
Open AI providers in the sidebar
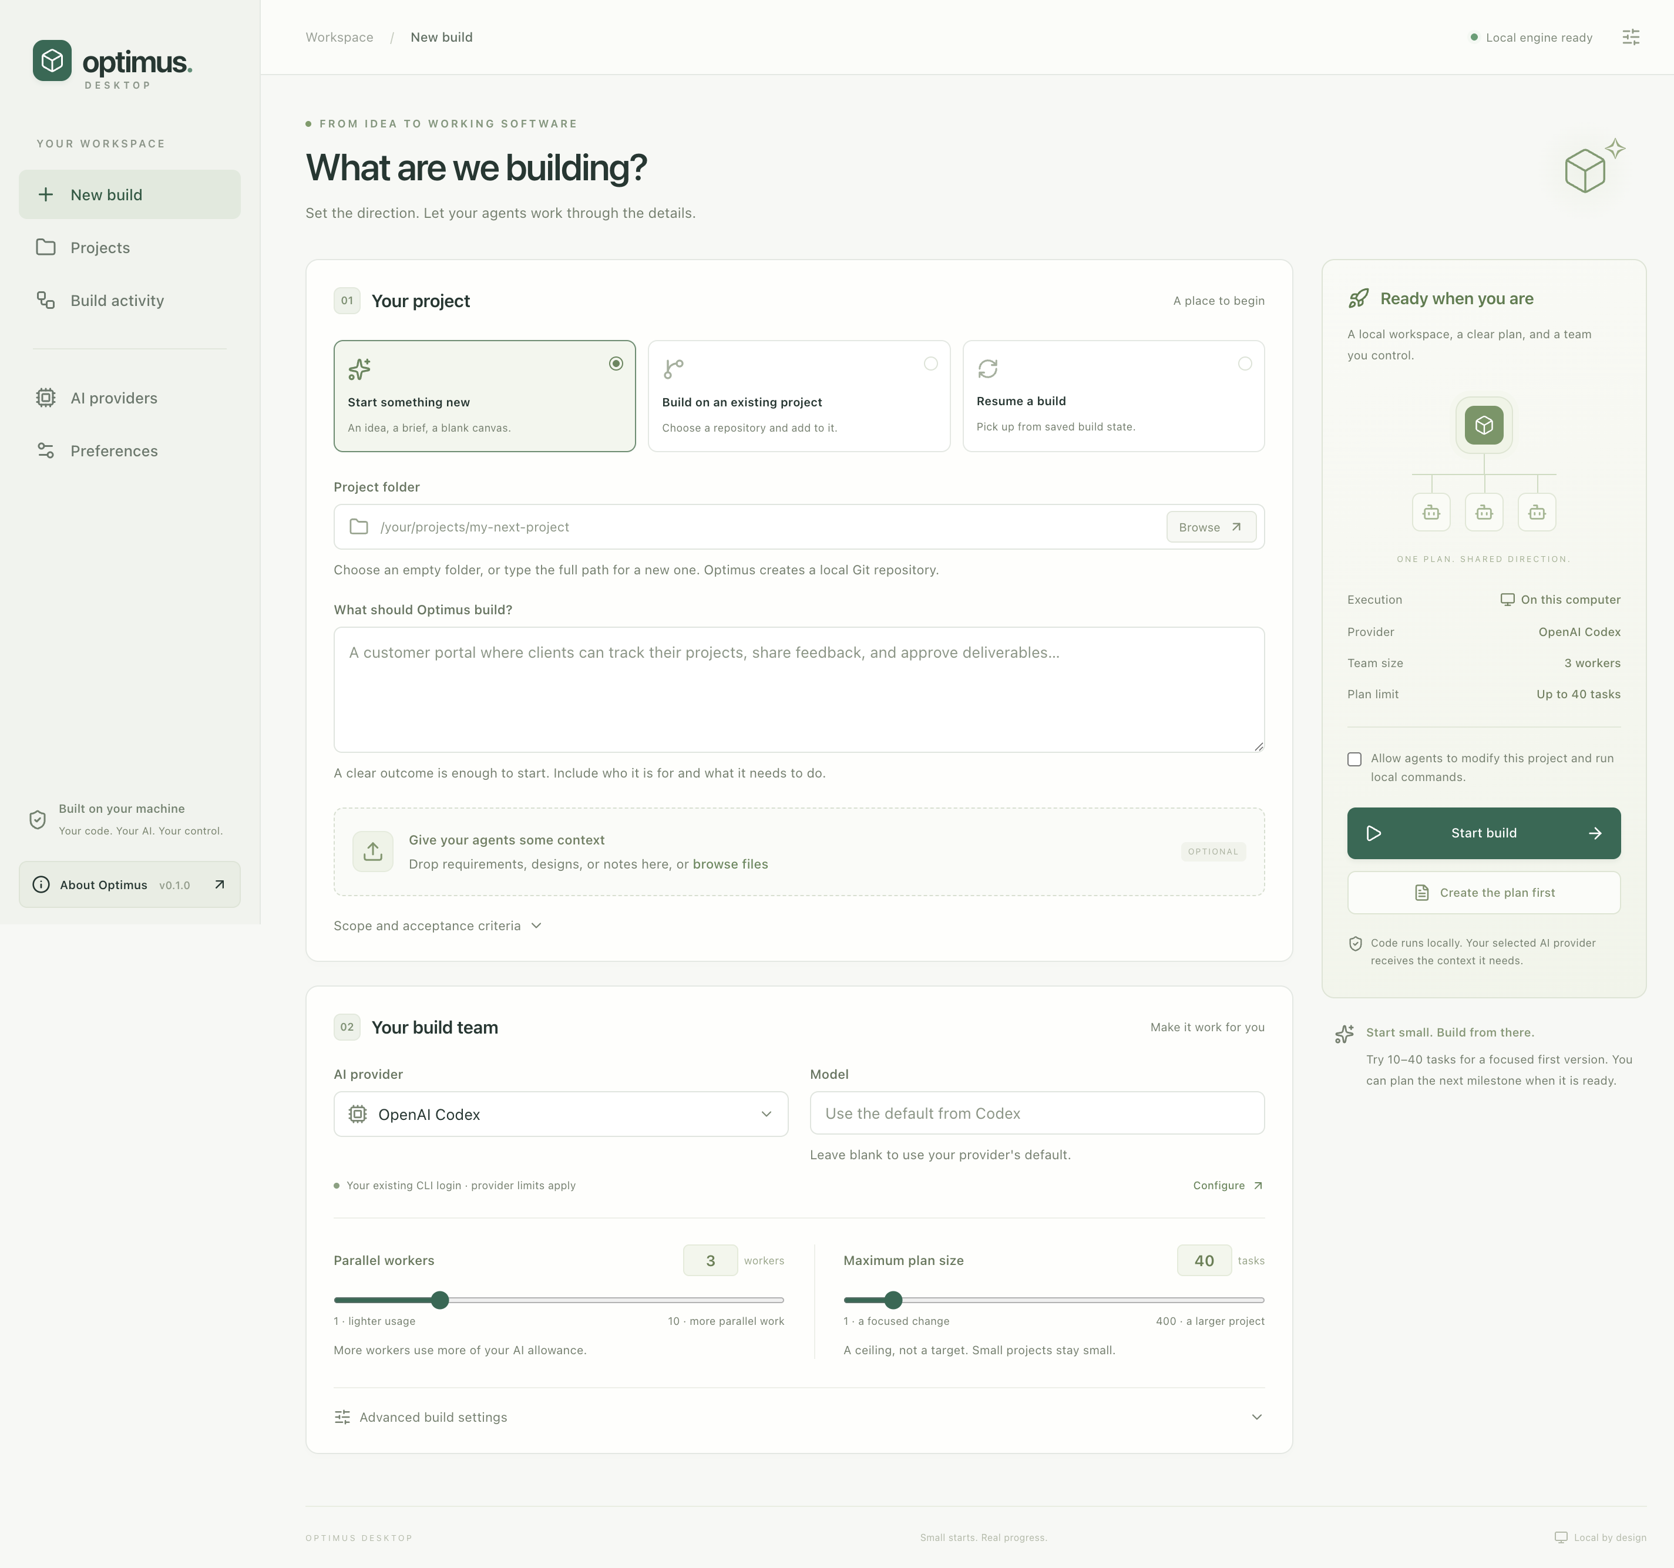130,398
